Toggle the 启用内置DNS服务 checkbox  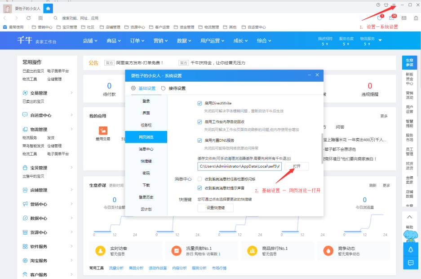click(x=200, y=140)
